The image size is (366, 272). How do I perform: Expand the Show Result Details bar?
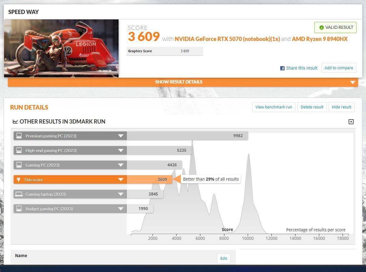[x=183, y=82]
